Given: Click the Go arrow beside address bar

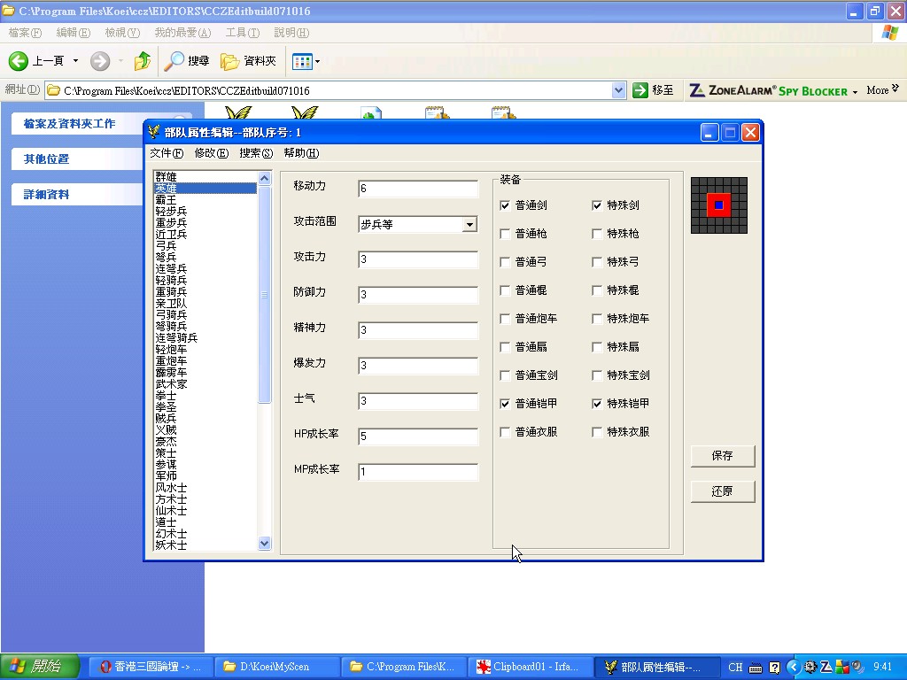Looking at the screenshot, I should pos(640,90).
